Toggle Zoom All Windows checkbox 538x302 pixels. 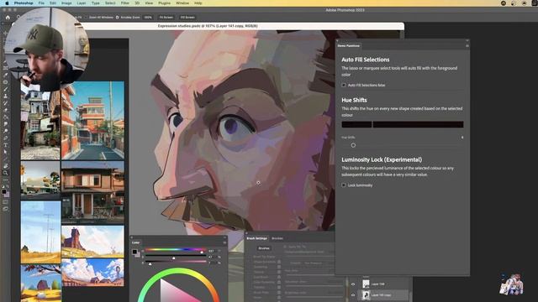[86, 17]
